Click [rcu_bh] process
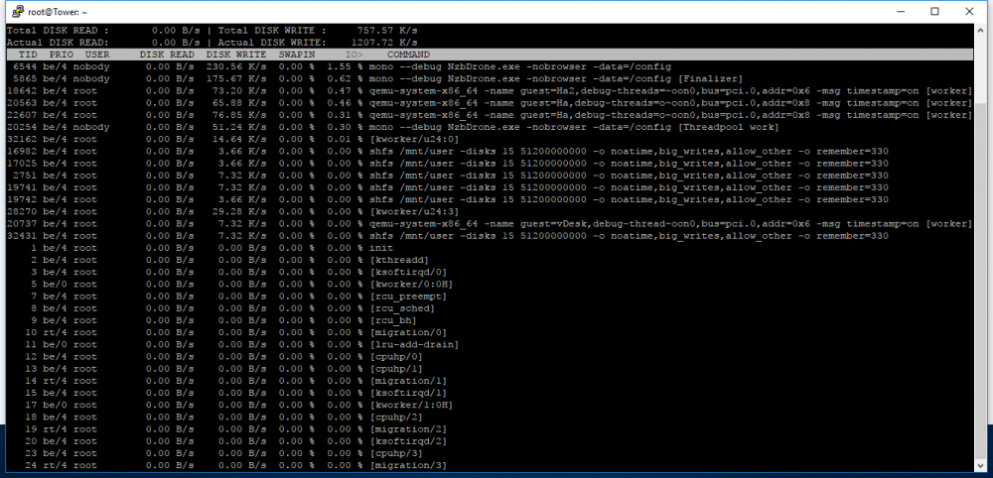993x478 pixels. tap(393, 320)
